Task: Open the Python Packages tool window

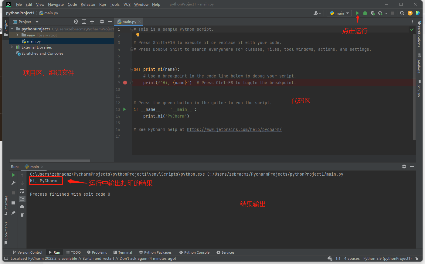Action: [x=155, y=252]
